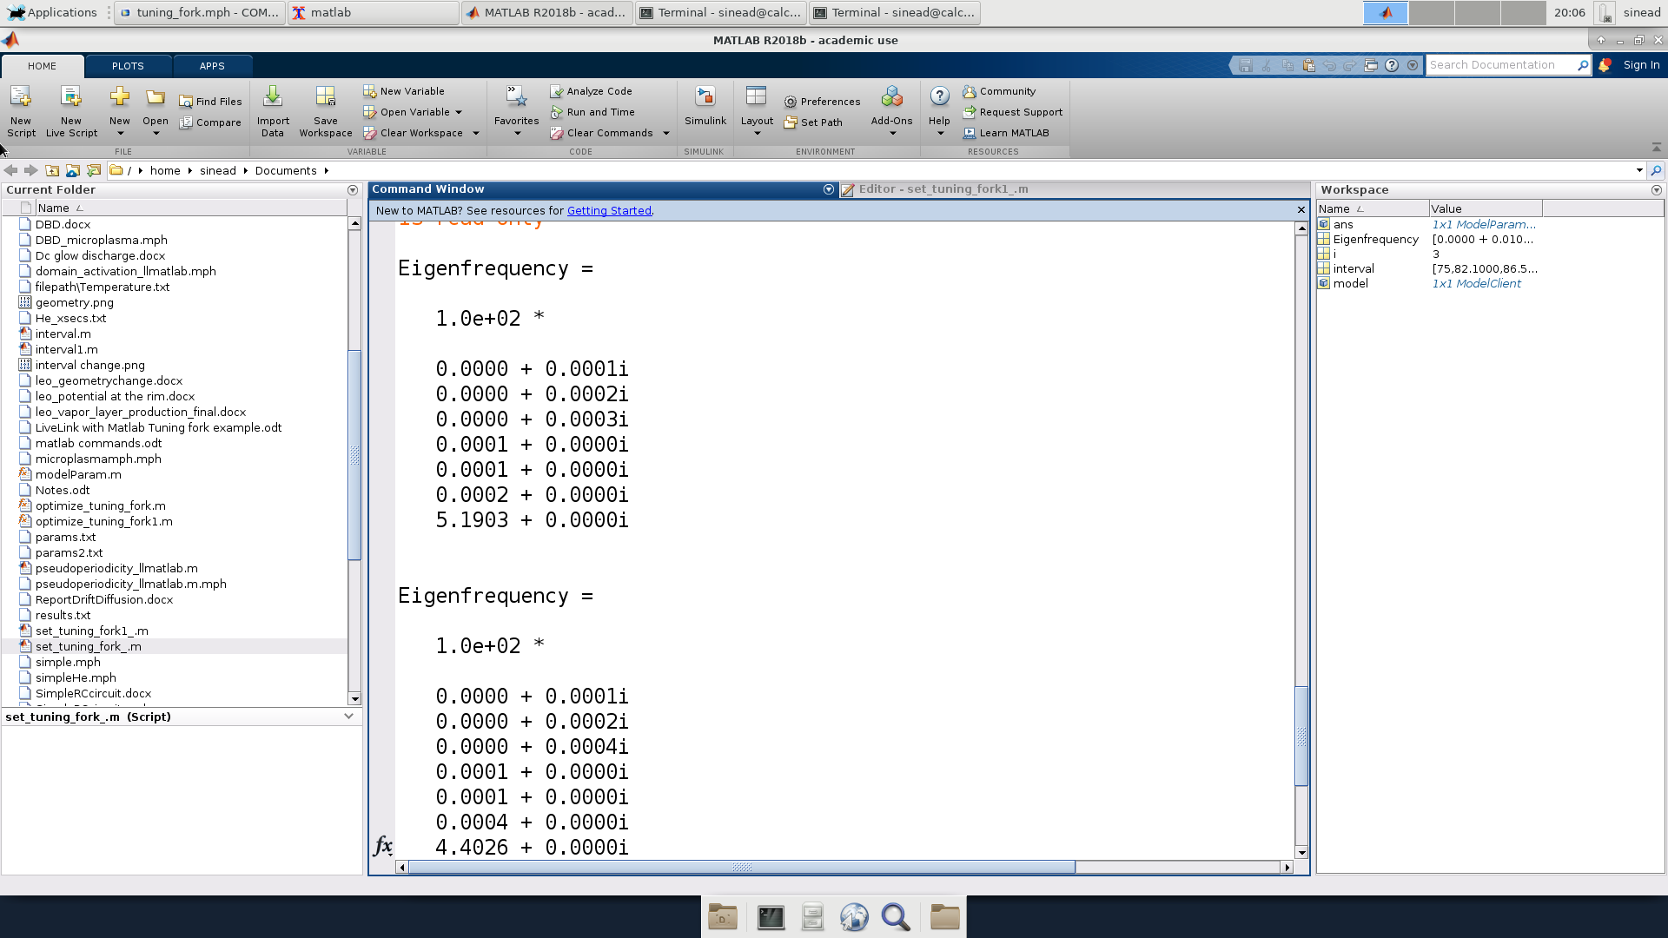Open Preferences in Environment section

822,102
